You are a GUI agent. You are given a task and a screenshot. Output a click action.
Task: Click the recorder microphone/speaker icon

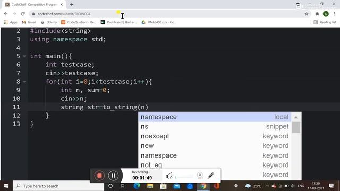click(169, 176)
